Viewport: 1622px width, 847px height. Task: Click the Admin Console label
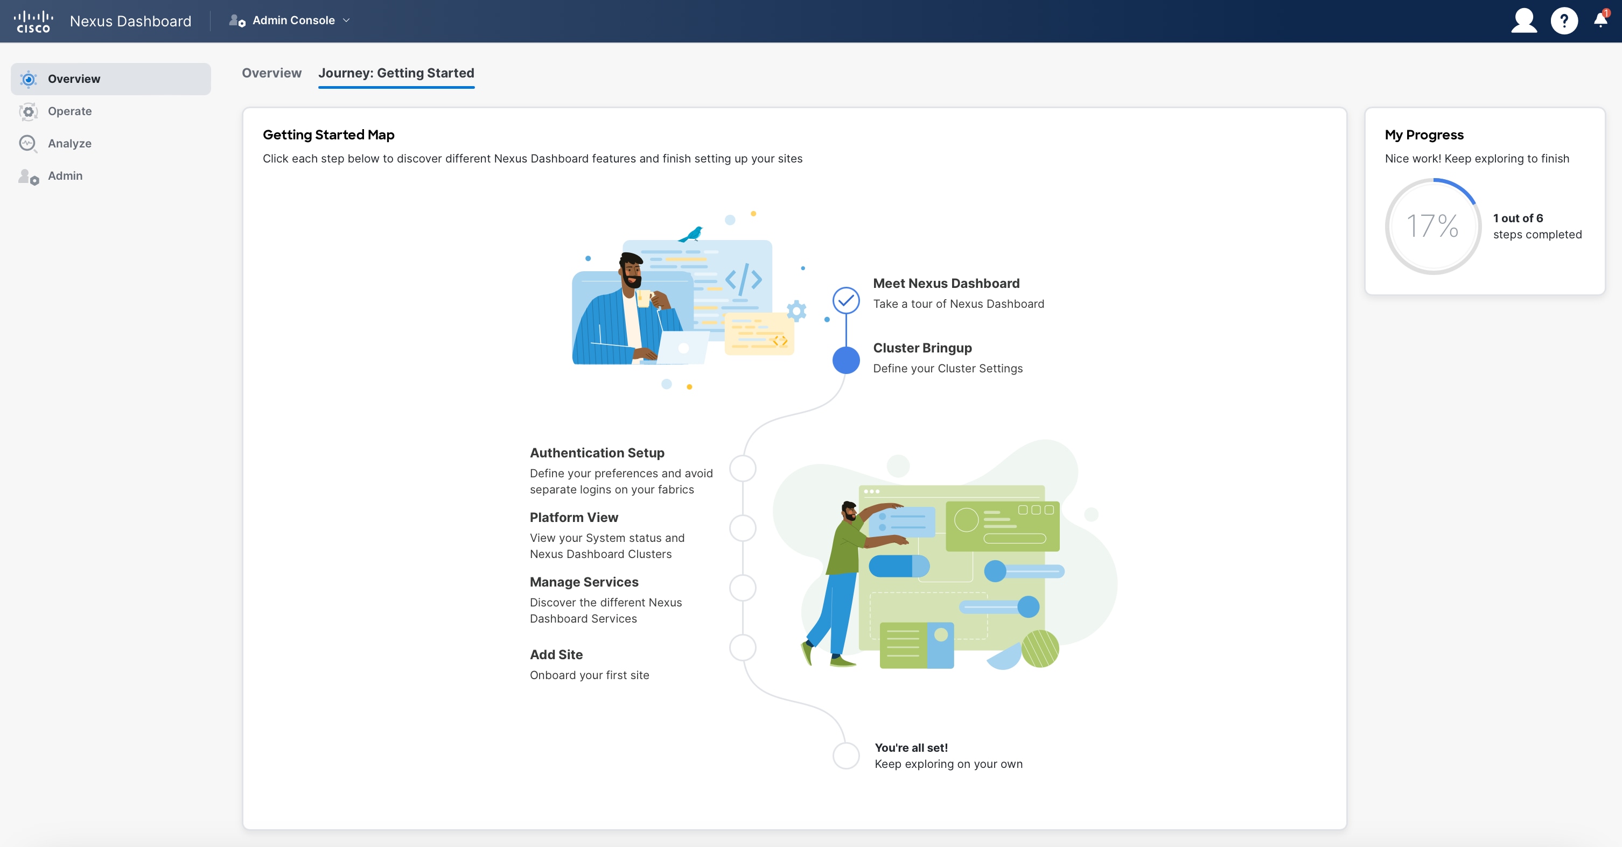coord(293,21)
